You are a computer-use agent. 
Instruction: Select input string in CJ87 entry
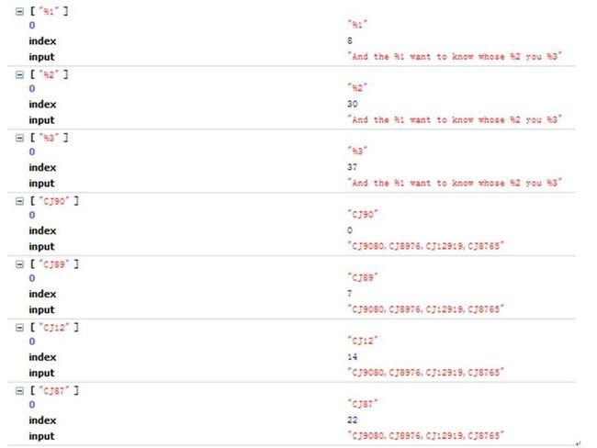(425, 435)
